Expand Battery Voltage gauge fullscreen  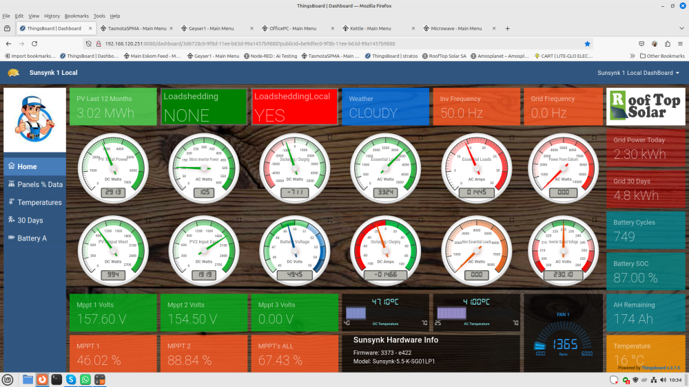329,220
